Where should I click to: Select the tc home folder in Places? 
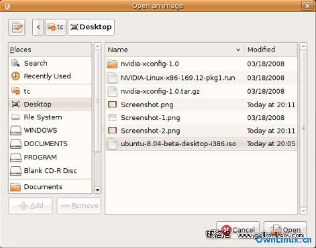(x=50, y=91)
